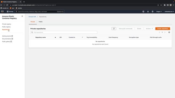Click the Scan frequency column header

tap(113, 37)
